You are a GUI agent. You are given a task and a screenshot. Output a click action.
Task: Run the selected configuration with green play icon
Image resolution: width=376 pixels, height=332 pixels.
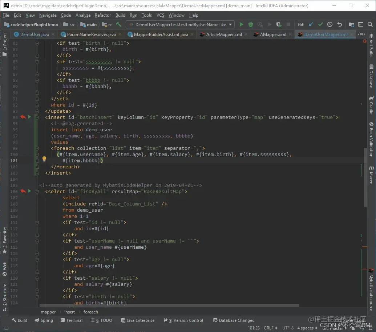(241, 24)
